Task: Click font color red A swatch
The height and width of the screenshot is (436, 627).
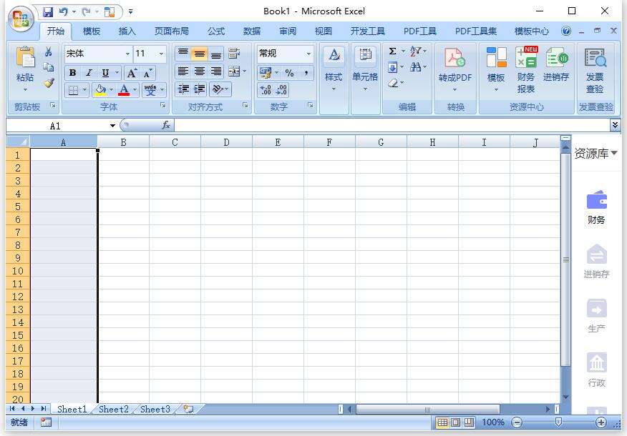Action: point(124,90)
